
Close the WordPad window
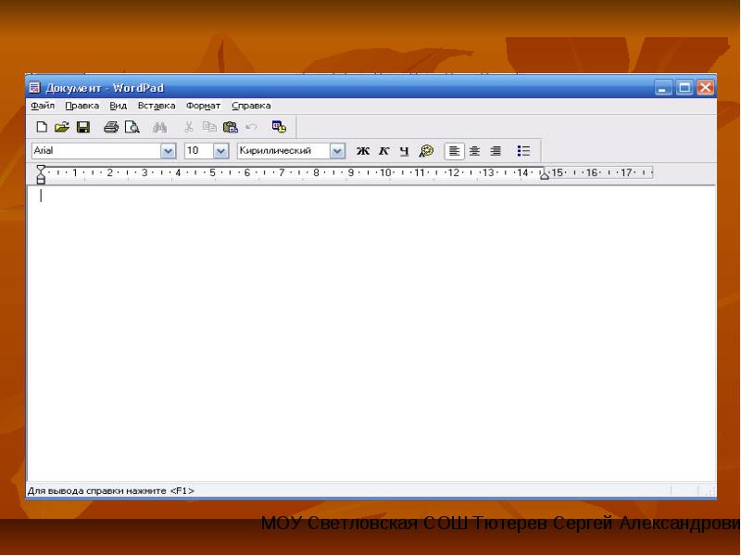705,87
